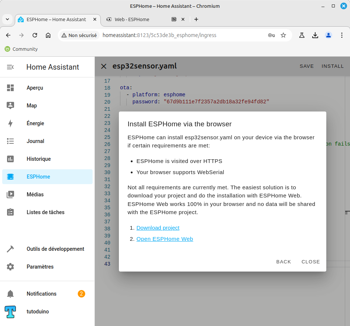
Task: Open the Outils de développement hammer icon
Action: point(10,249)
